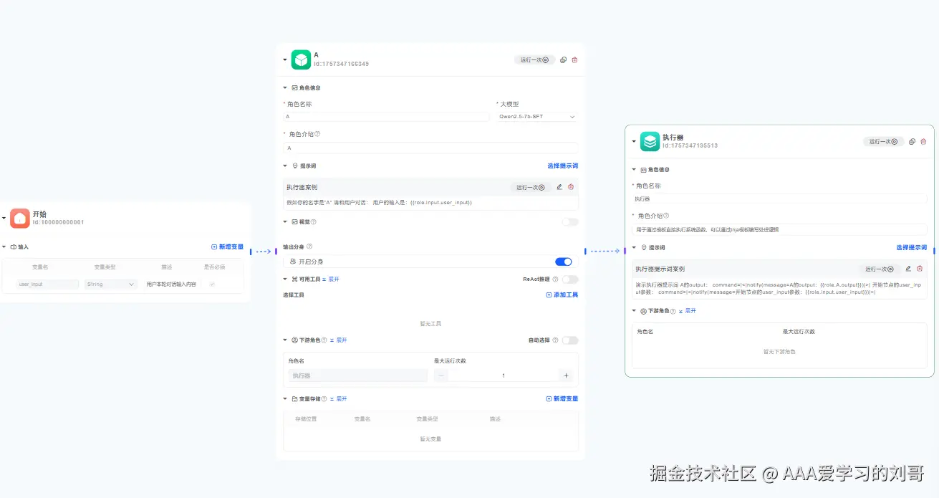Duplicate the 执行器 node via its copy icon
939x498 pixels.
pyautogui.click(x=912, y=142)
